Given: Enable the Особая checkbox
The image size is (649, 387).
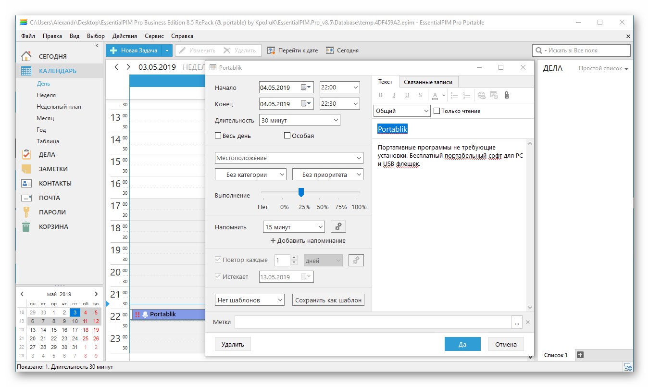Looking at the screenshot, I should [x=287, y=136].
